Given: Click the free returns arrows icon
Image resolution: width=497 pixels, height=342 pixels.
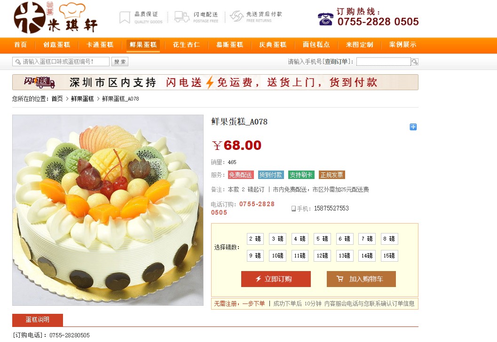Looking at the screenshot, I should click(x=237, y=16).
